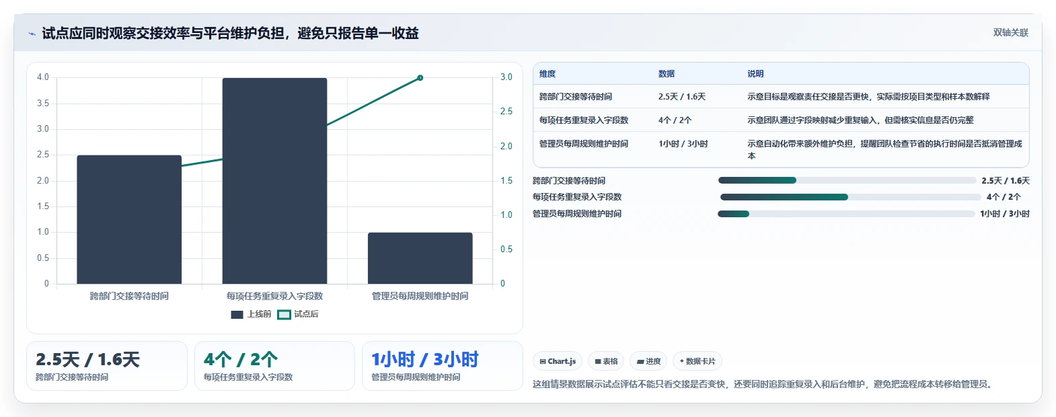Click the 表格 tag chip
The width and height of the screenshot is (1056, 417).
click(606, 361)
